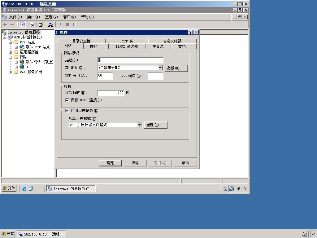Image resolution: width=317 pixels, height=238 pixels.
Task: Open the 查看(V) menu
Action: coord(51,17)
